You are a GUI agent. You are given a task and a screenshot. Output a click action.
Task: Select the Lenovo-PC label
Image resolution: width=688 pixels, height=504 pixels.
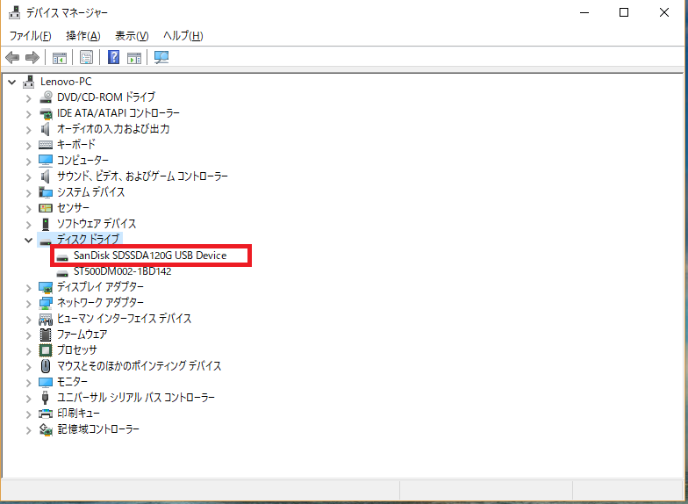66,82
